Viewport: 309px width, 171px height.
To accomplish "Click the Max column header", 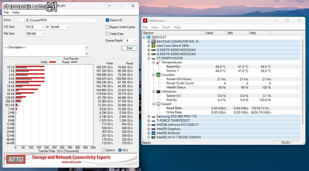I will 260,33.
